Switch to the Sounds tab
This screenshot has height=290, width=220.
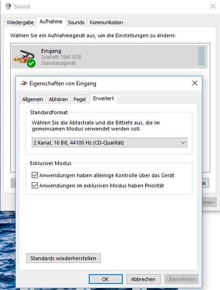coord(76,22)
